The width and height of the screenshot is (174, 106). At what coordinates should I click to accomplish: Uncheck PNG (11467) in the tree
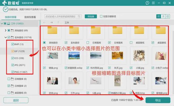click(13, 72)
